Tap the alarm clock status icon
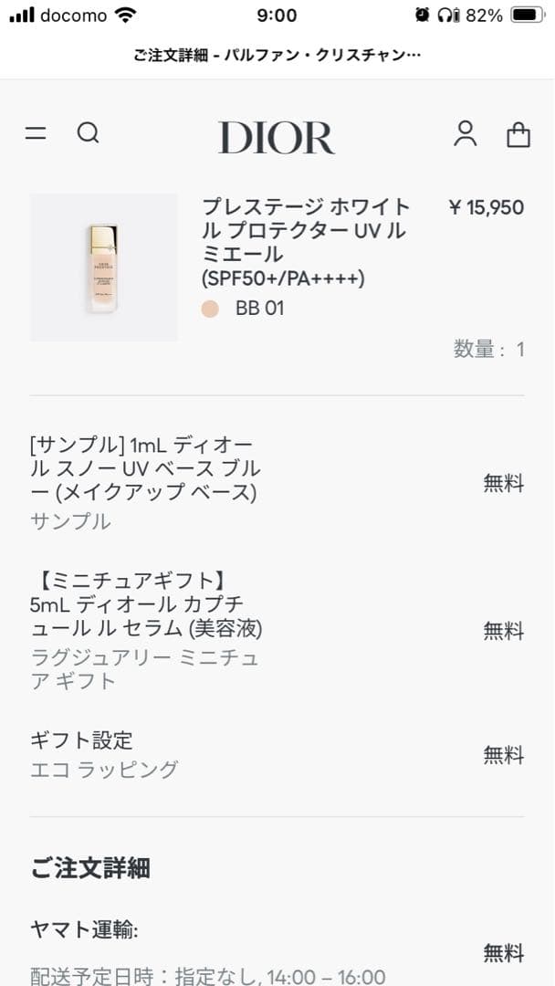 coord(420,15)
